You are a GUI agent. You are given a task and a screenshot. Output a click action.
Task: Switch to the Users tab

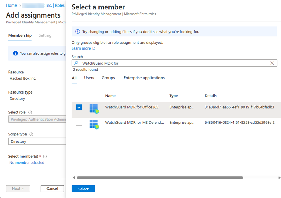click(89, 78)
